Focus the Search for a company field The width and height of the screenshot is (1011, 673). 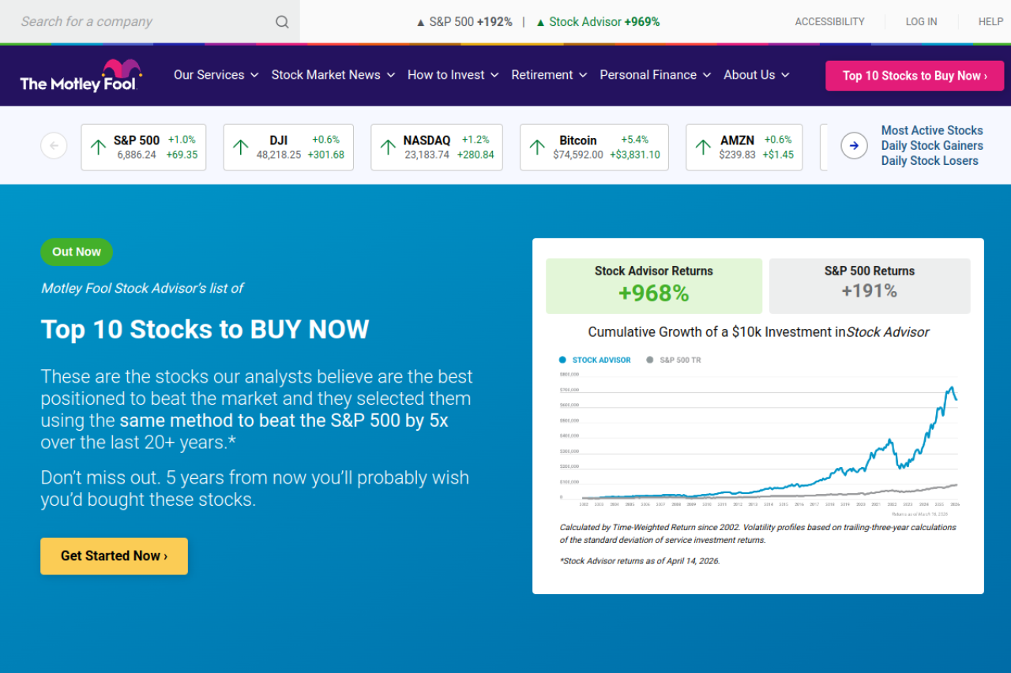point(142,22)
